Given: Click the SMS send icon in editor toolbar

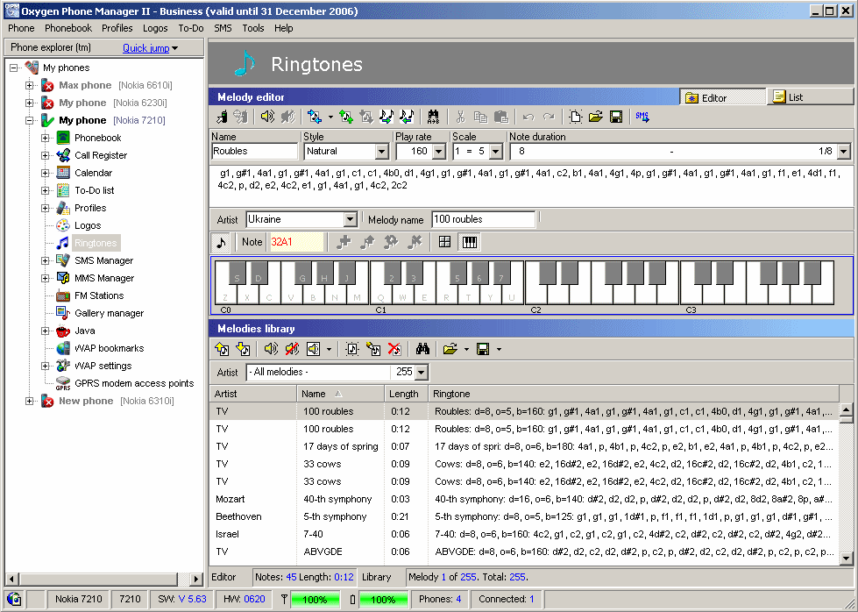Looking at the screenshot, I should (x=642, y=117).
